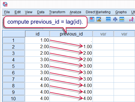Open the Data menu
135x102 pixels.
tap(41, 12)
